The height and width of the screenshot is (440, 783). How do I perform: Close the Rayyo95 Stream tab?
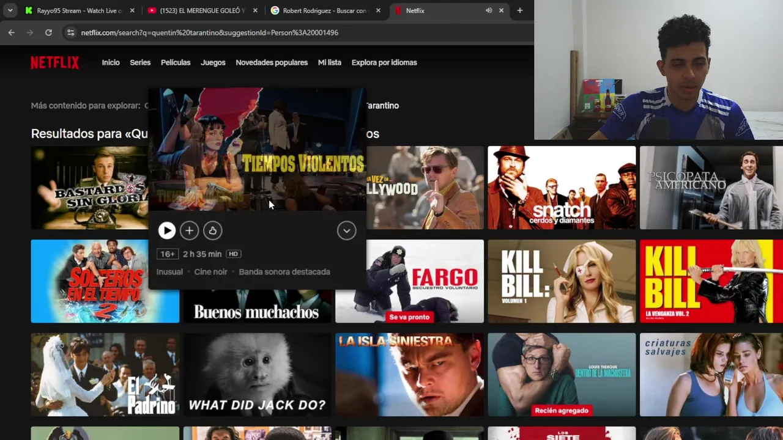[132, 10]
